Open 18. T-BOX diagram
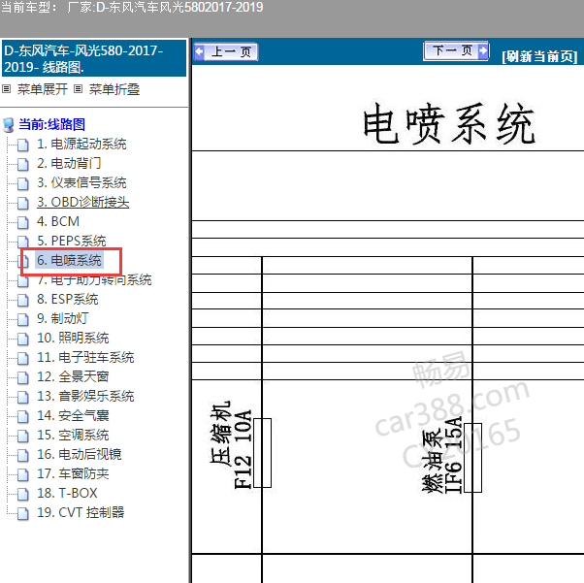The height and width of the screenshot is (583, 584). pyautogui.click(x=67, y=493)
